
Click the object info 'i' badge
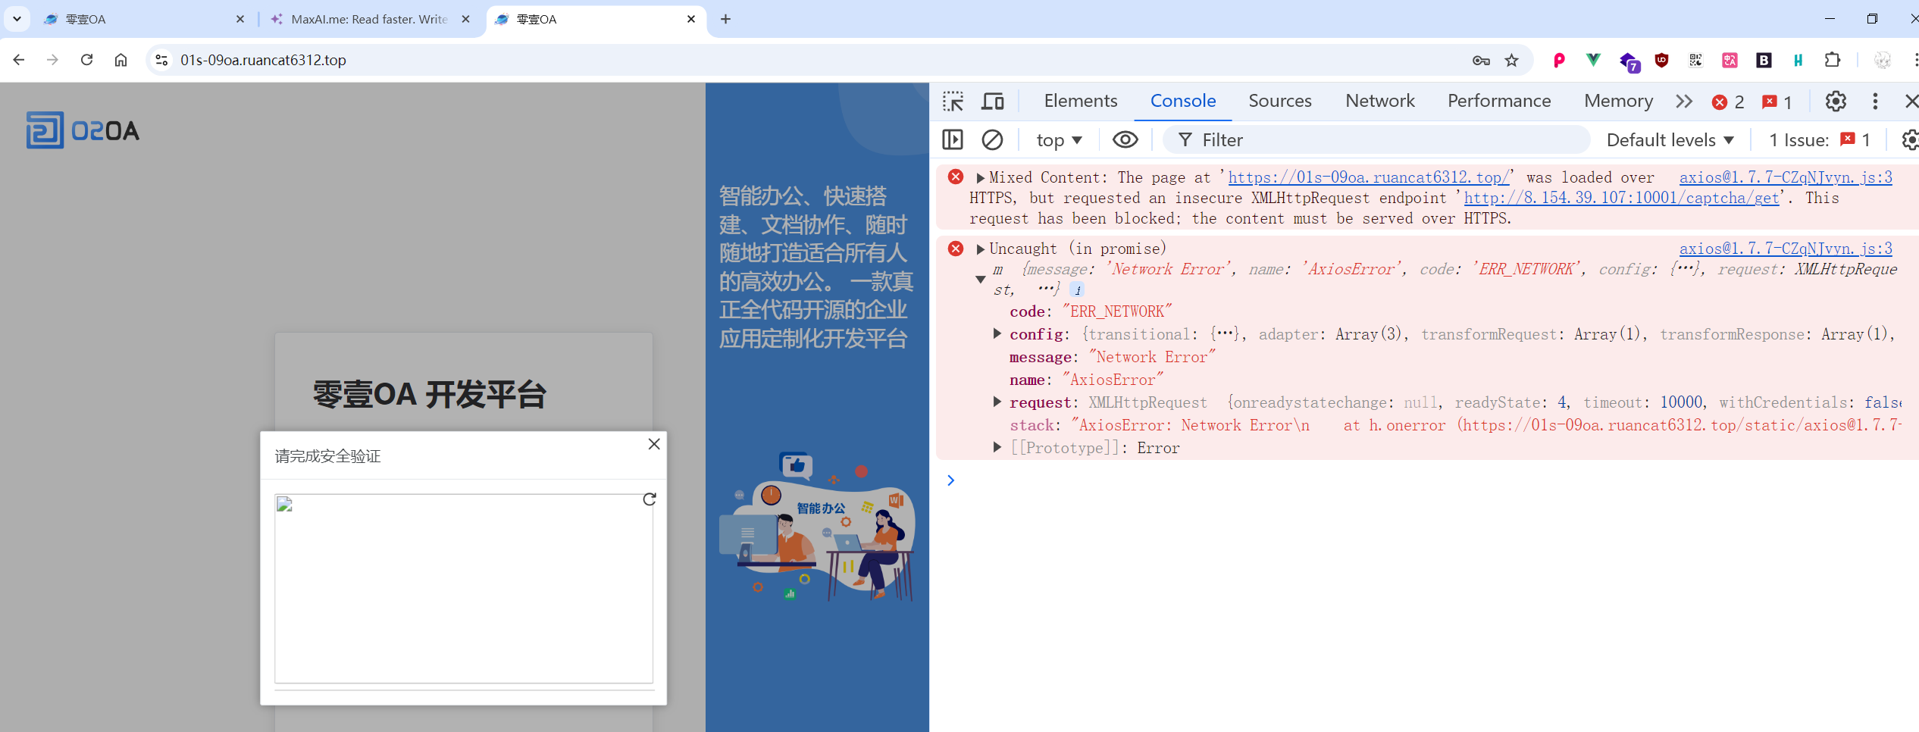(1077, 289)
